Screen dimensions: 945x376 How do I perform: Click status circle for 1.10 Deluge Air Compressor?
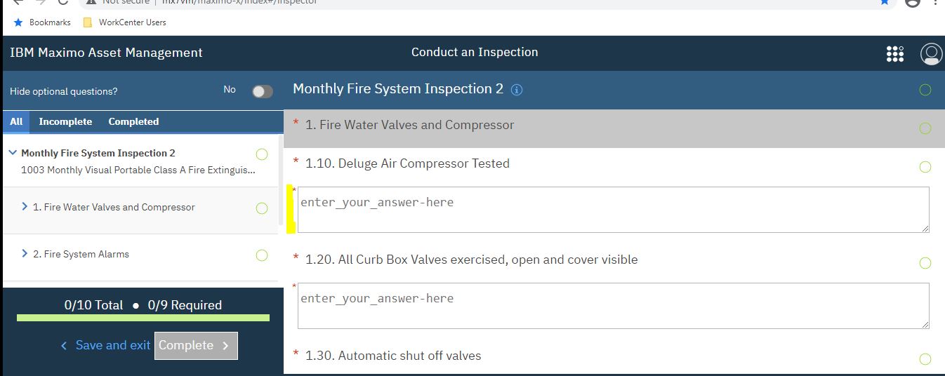[x=925, y=167]
